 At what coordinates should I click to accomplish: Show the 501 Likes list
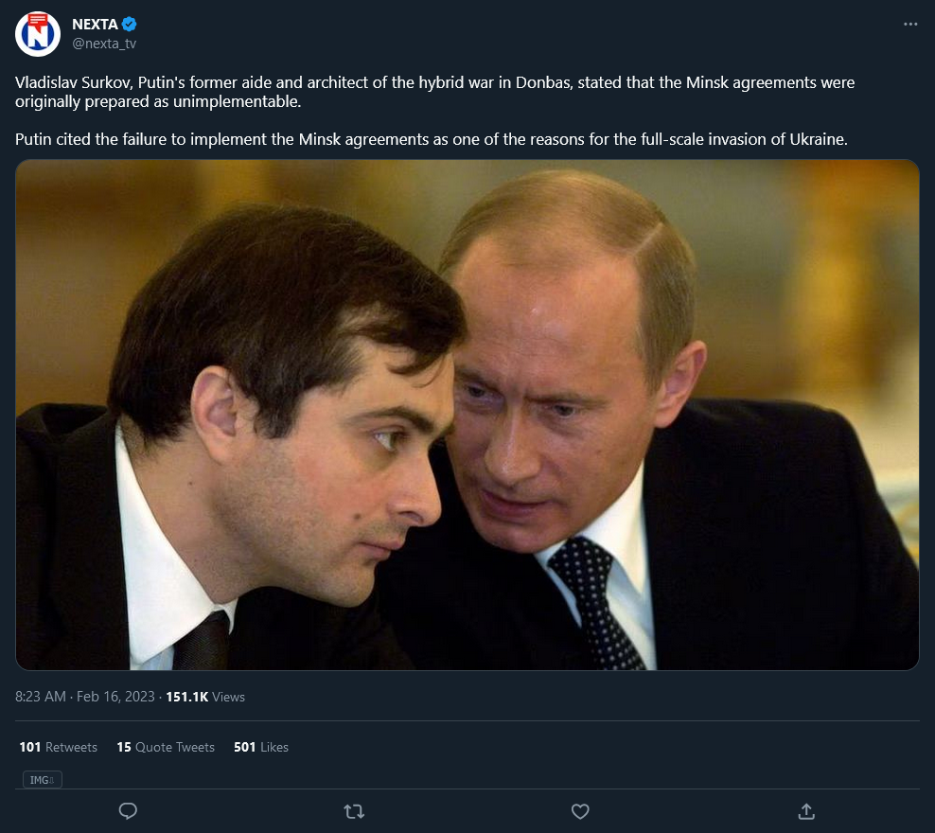coord(261,747)
